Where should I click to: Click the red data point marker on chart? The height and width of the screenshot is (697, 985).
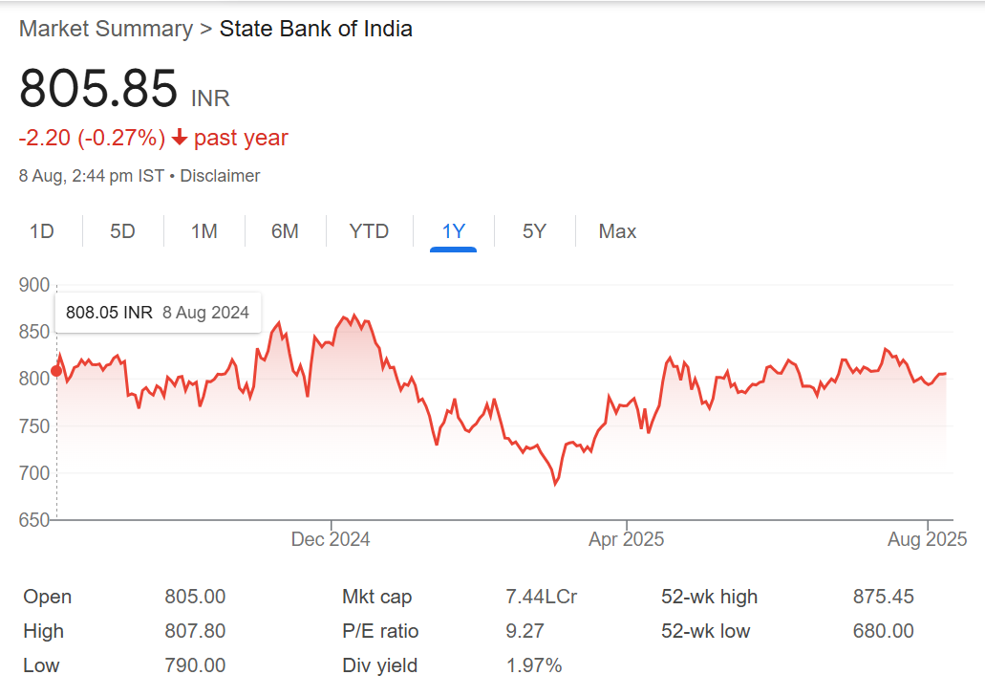pyautogui.click(x=56, y=371)
